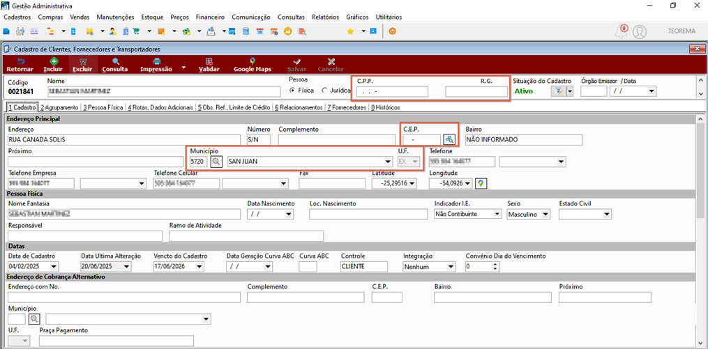The image size is (708, 349).
Task: Click the Loc. Nascimento input field
Action: click(x=368, y=214)
